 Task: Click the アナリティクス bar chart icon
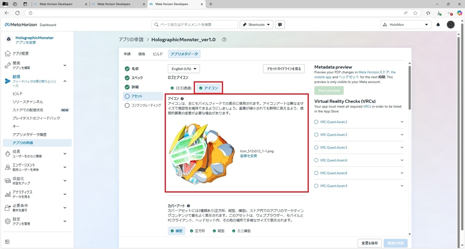(8, 194)
